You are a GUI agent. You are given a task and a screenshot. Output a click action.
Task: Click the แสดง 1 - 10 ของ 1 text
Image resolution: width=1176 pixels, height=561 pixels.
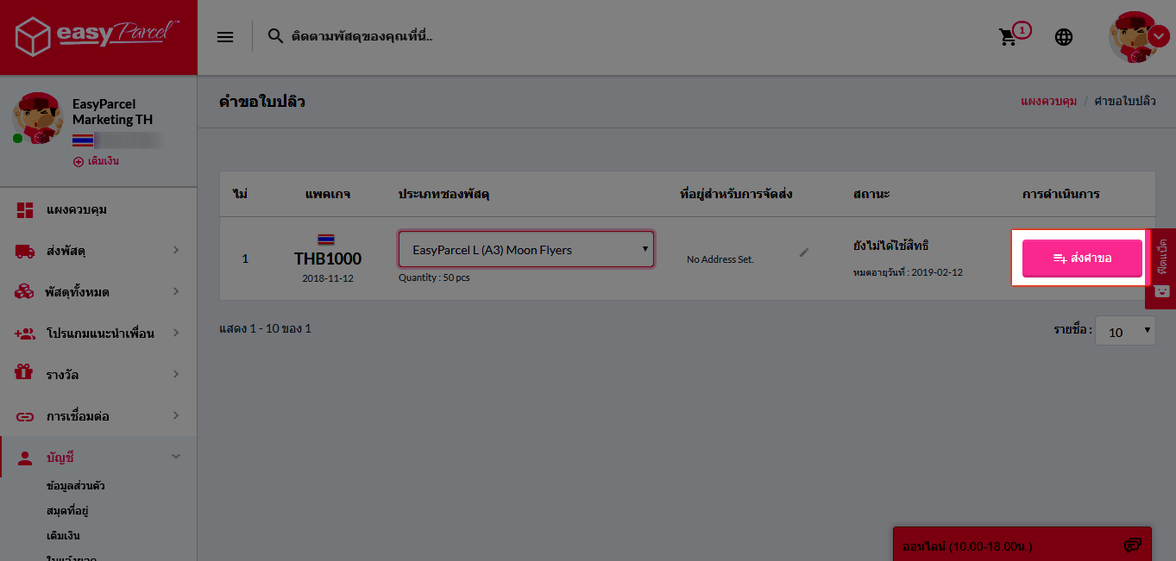pos(266,329)
